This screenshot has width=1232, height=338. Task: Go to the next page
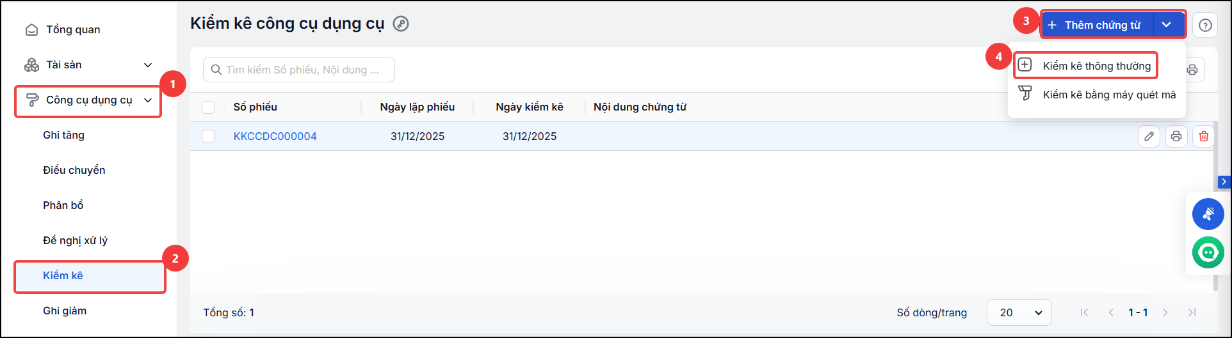pyautogui.click(x=1165, y=312)
